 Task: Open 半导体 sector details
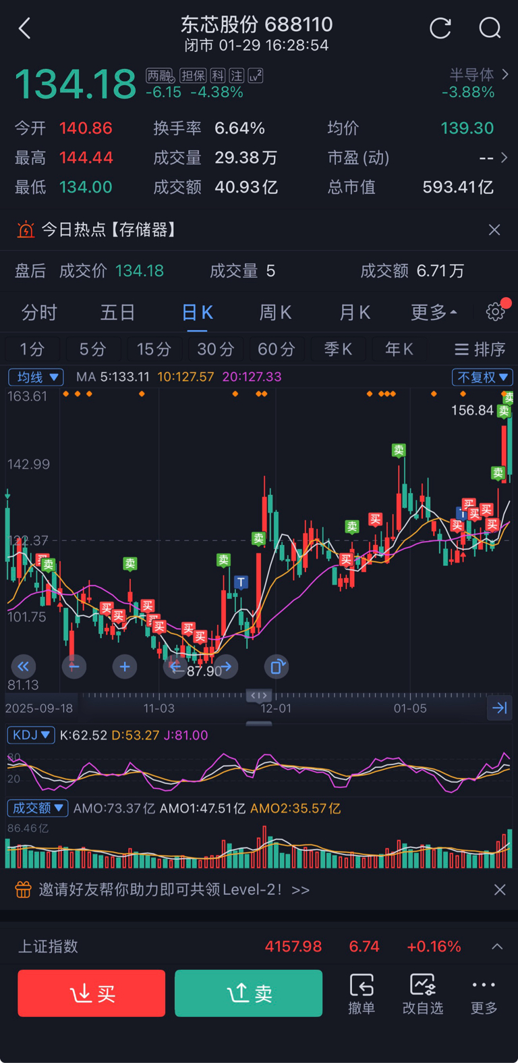coord(479,74)
